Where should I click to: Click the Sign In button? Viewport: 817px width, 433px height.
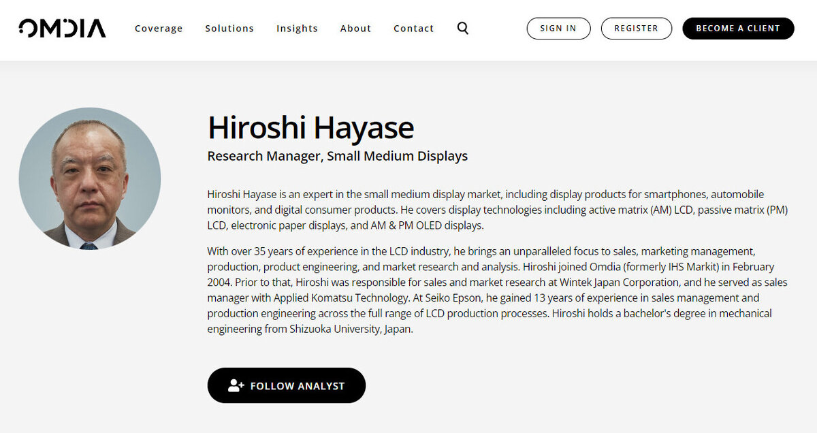pyautogui.click(x=558, y=29)
